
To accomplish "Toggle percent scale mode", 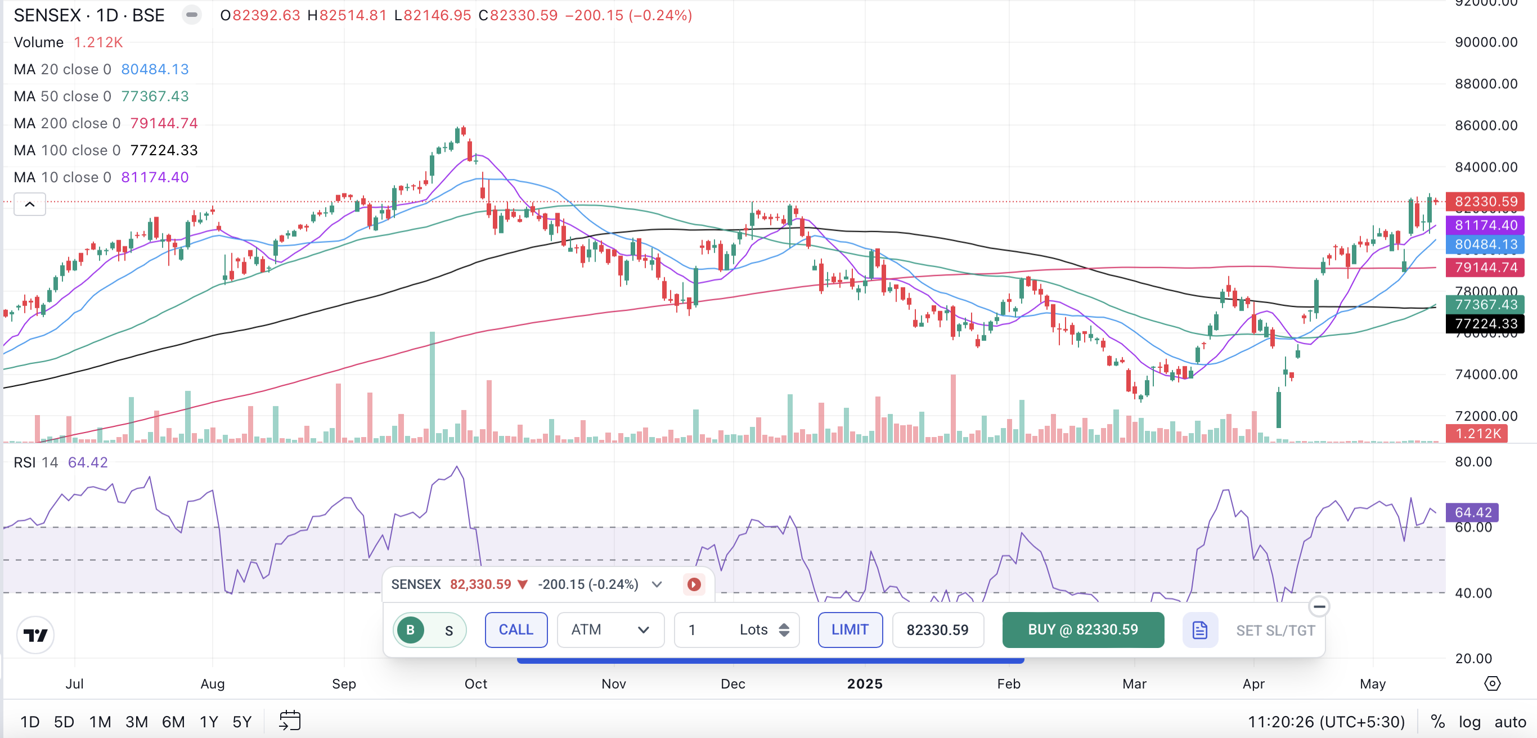I will pos(1437,722).
